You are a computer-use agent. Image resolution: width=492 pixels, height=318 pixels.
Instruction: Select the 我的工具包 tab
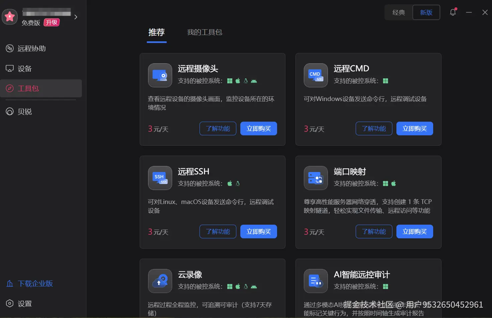click(205, 32)
